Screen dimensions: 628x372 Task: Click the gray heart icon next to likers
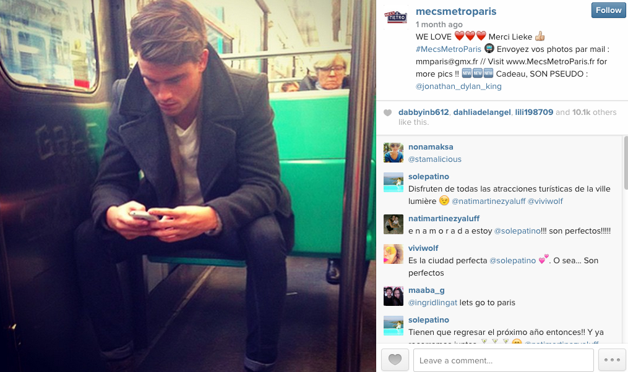point(387,113)
